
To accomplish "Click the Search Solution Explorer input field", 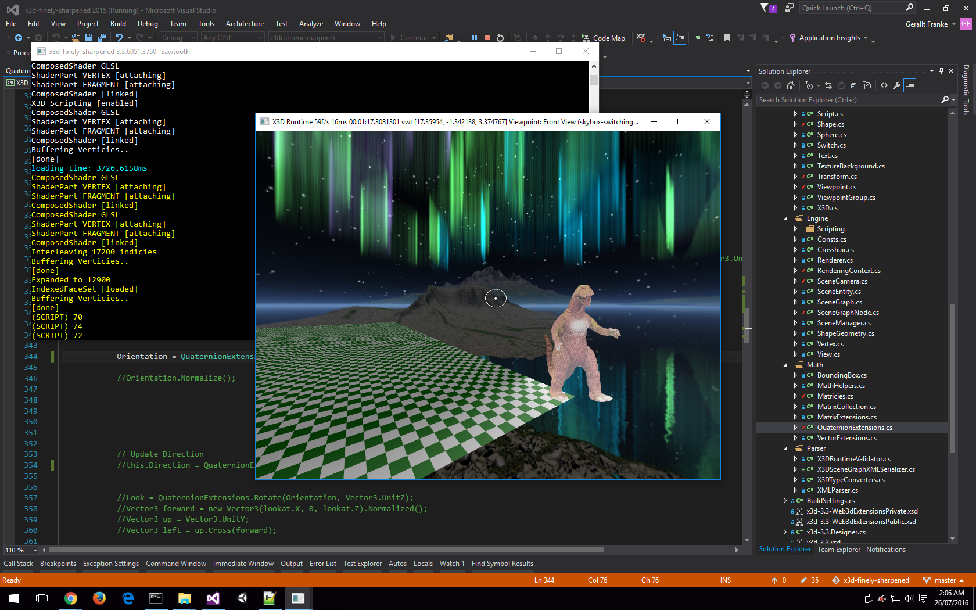I will pyautogui.click(x=849, y=100).
